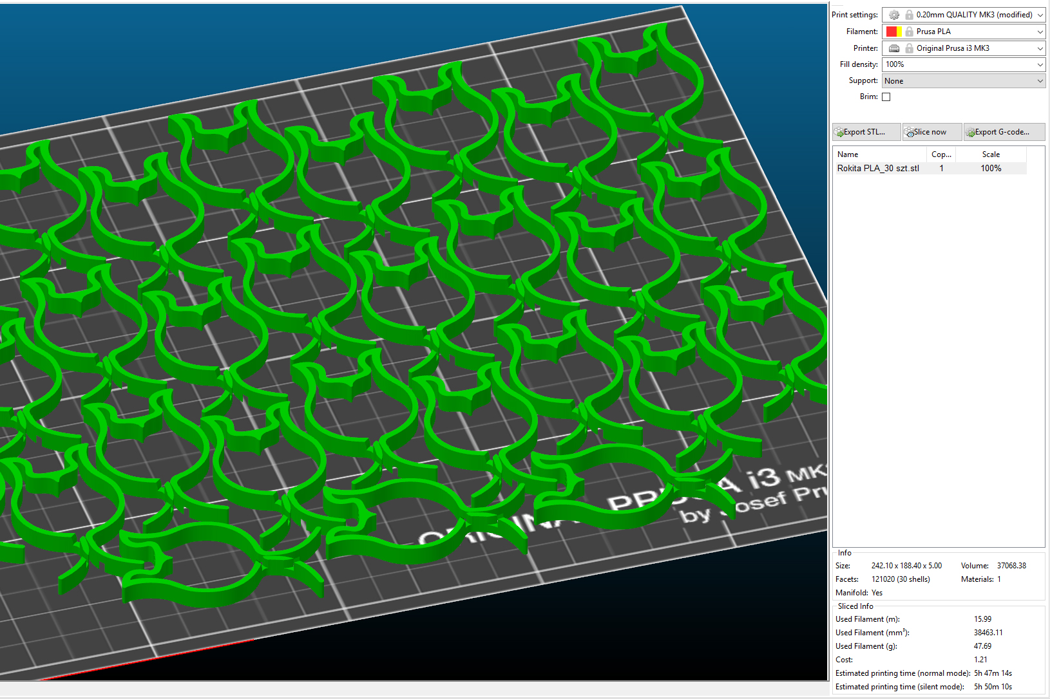
Task: Click the size value 242.10 x 188.40 x 5.00
Action: pyautogui.click(x=906, y=566)
